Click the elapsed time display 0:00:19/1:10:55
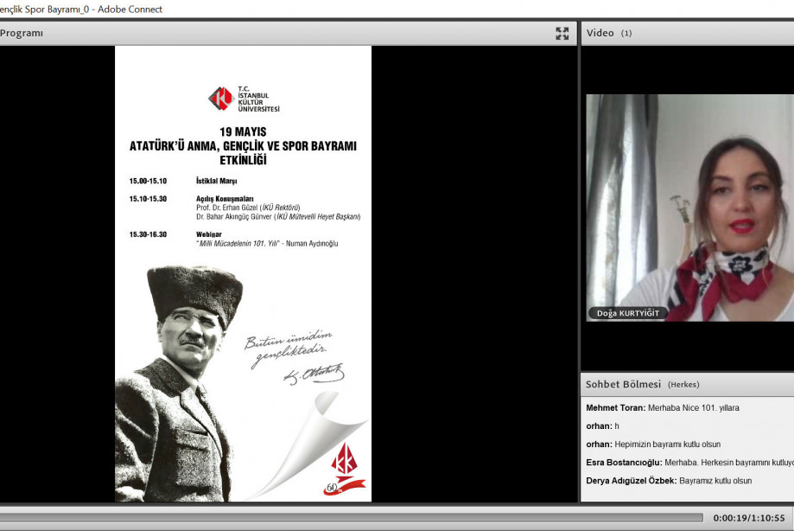 click(748, 518)
